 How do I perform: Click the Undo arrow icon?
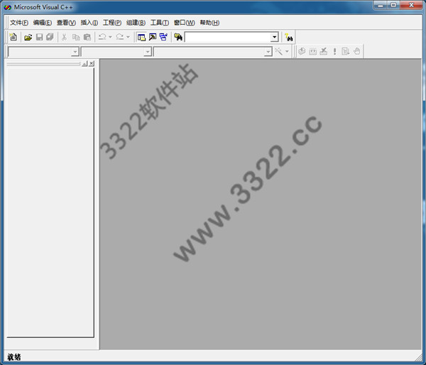(102, 37)
